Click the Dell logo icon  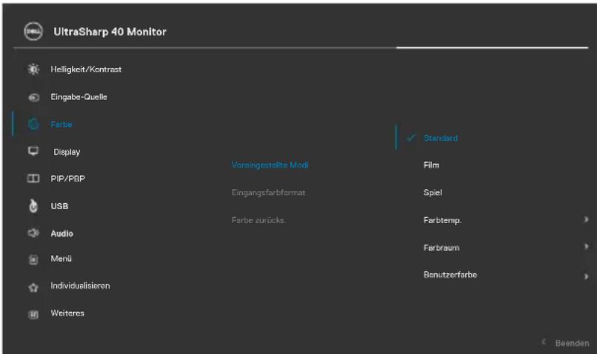[33, 31]
